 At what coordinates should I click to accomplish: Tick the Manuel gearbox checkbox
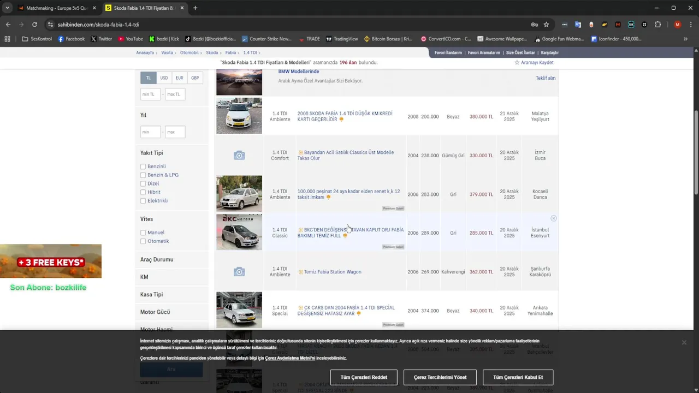pos(143,233)
